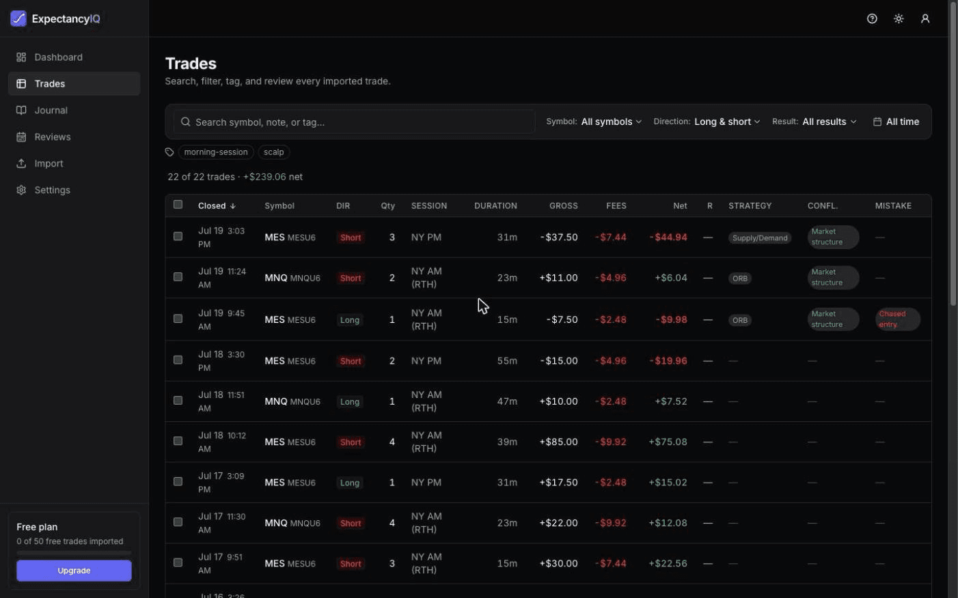Click the page vertical scrollbar thumb

(x=953, y=154)
